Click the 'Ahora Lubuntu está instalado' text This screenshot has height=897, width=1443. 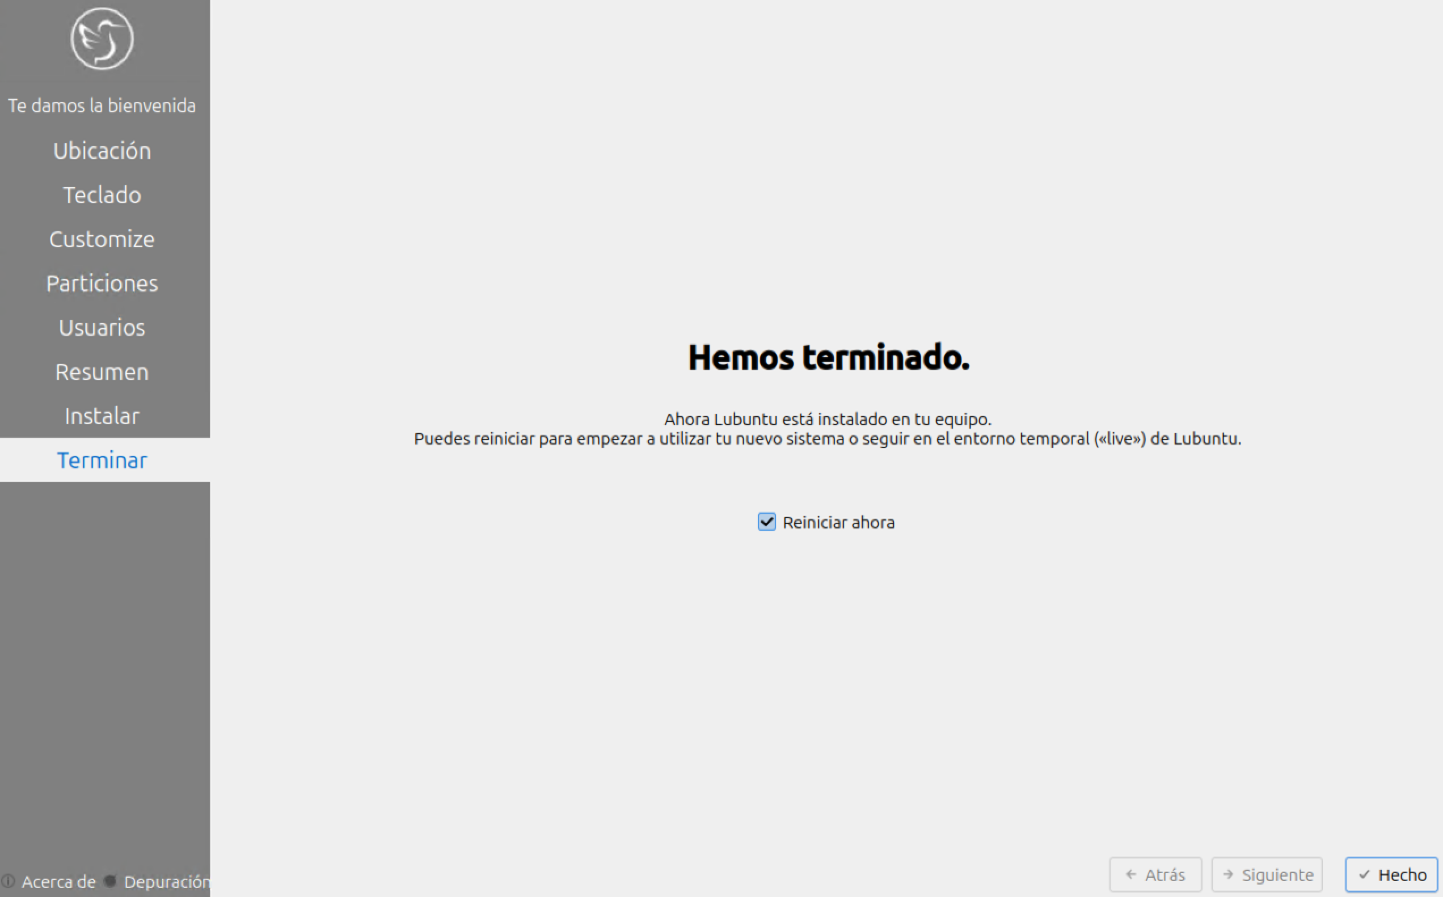(828, 420)
